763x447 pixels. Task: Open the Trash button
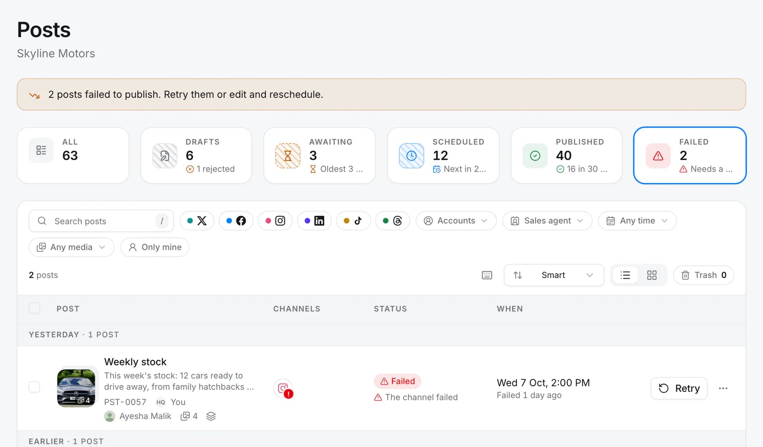tap(703, 275)
